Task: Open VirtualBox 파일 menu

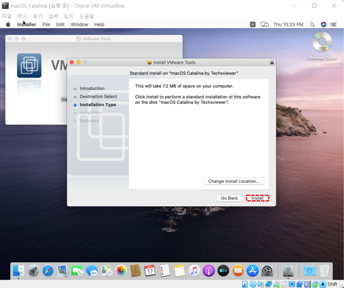Action: pos(6,16)
